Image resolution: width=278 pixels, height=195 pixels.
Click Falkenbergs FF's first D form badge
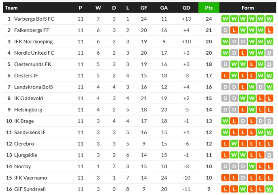point(225,30)
